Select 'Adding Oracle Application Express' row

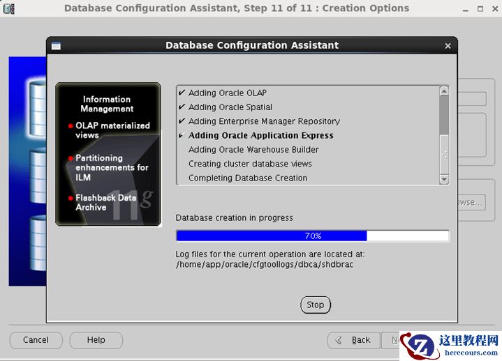(x=309, y=135)
